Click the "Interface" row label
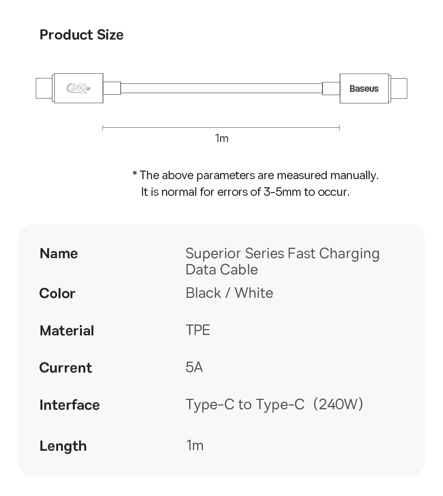The image size is (443, 496). tap(70, 405)
